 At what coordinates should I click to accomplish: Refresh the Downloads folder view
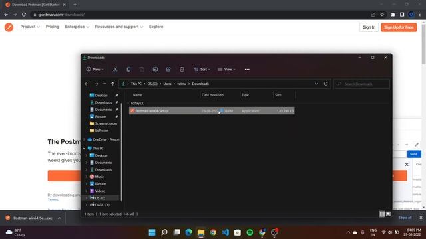(325, 84)
